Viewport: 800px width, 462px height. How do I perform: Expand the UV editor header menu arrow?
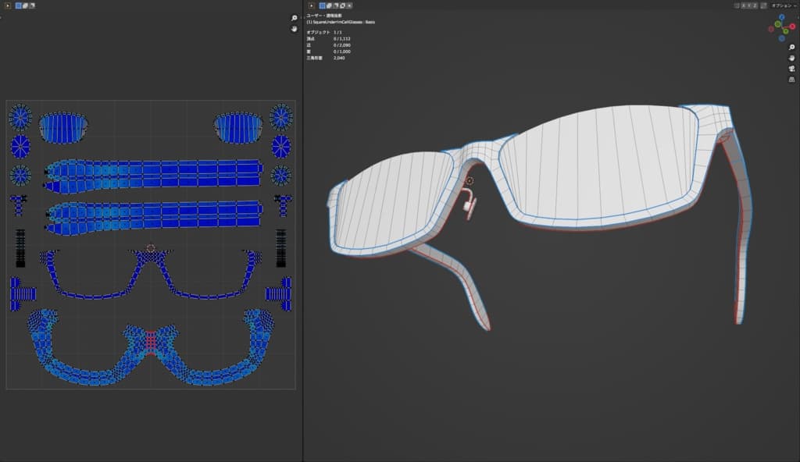pos(8,5)
